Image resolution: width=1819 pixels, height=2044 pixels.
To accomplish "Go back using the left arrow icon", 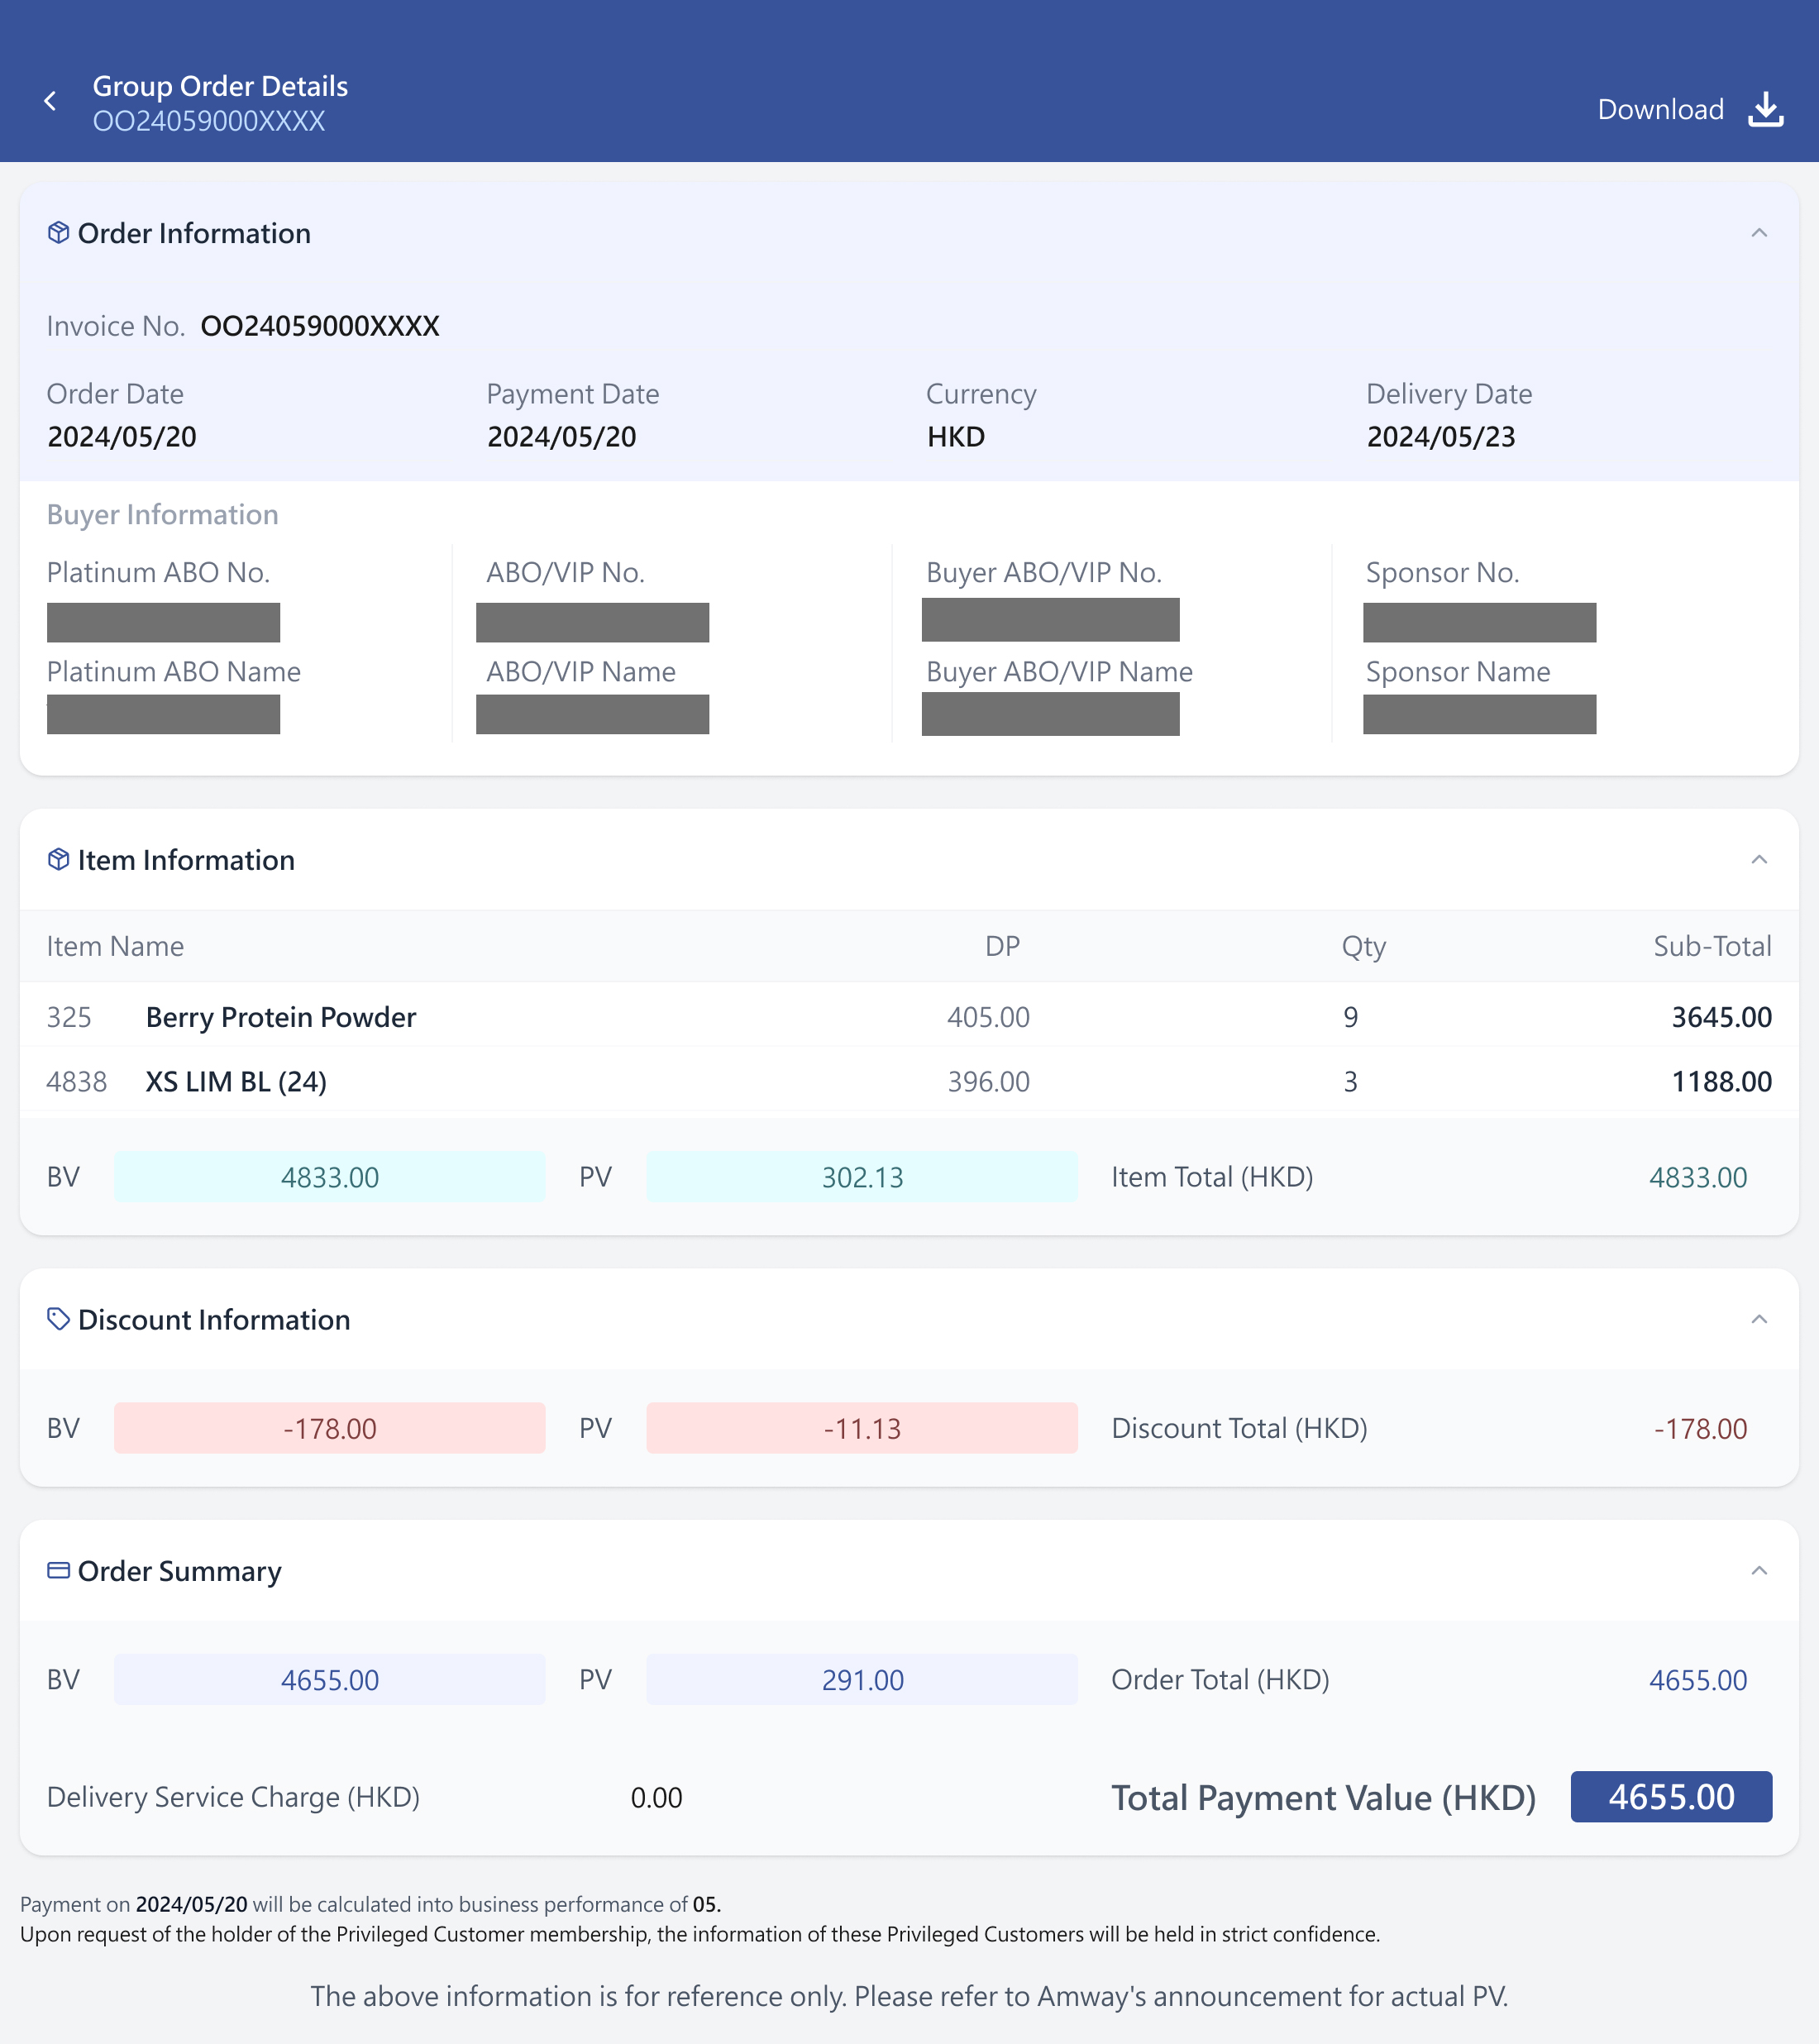I will (50, 101).
